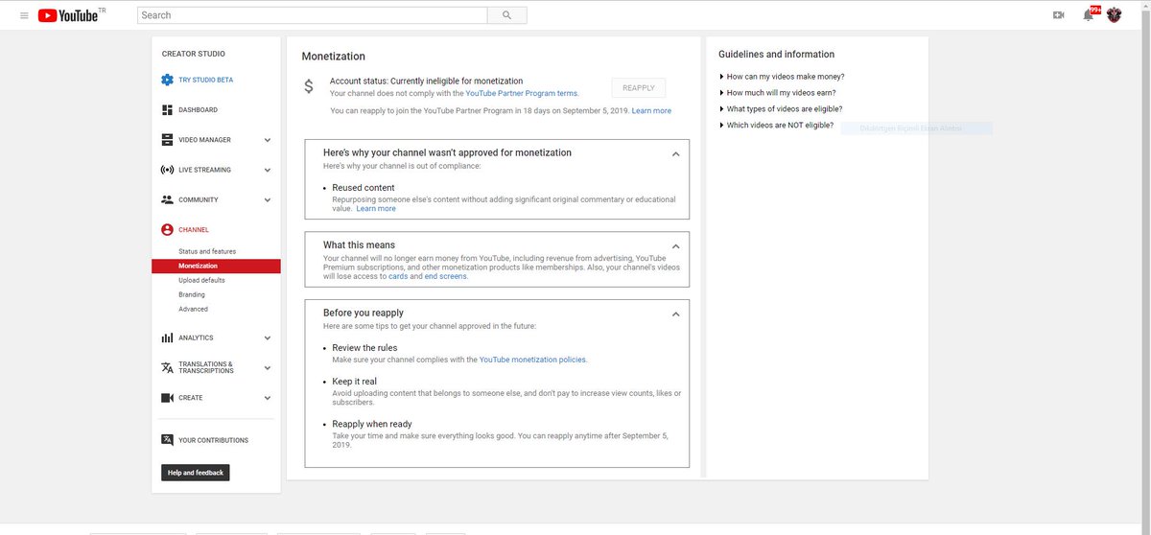Click the "Guidelines and information" heading
The width and height of the screenshot is (1151, 535).
(776, 55)
